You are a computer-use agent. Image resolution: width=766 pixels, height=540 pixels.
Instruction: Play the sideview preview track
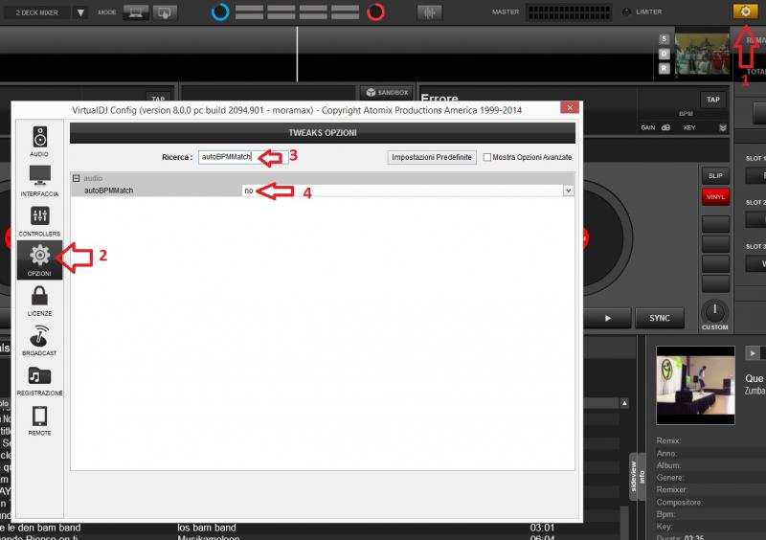(x=753, y=353)
